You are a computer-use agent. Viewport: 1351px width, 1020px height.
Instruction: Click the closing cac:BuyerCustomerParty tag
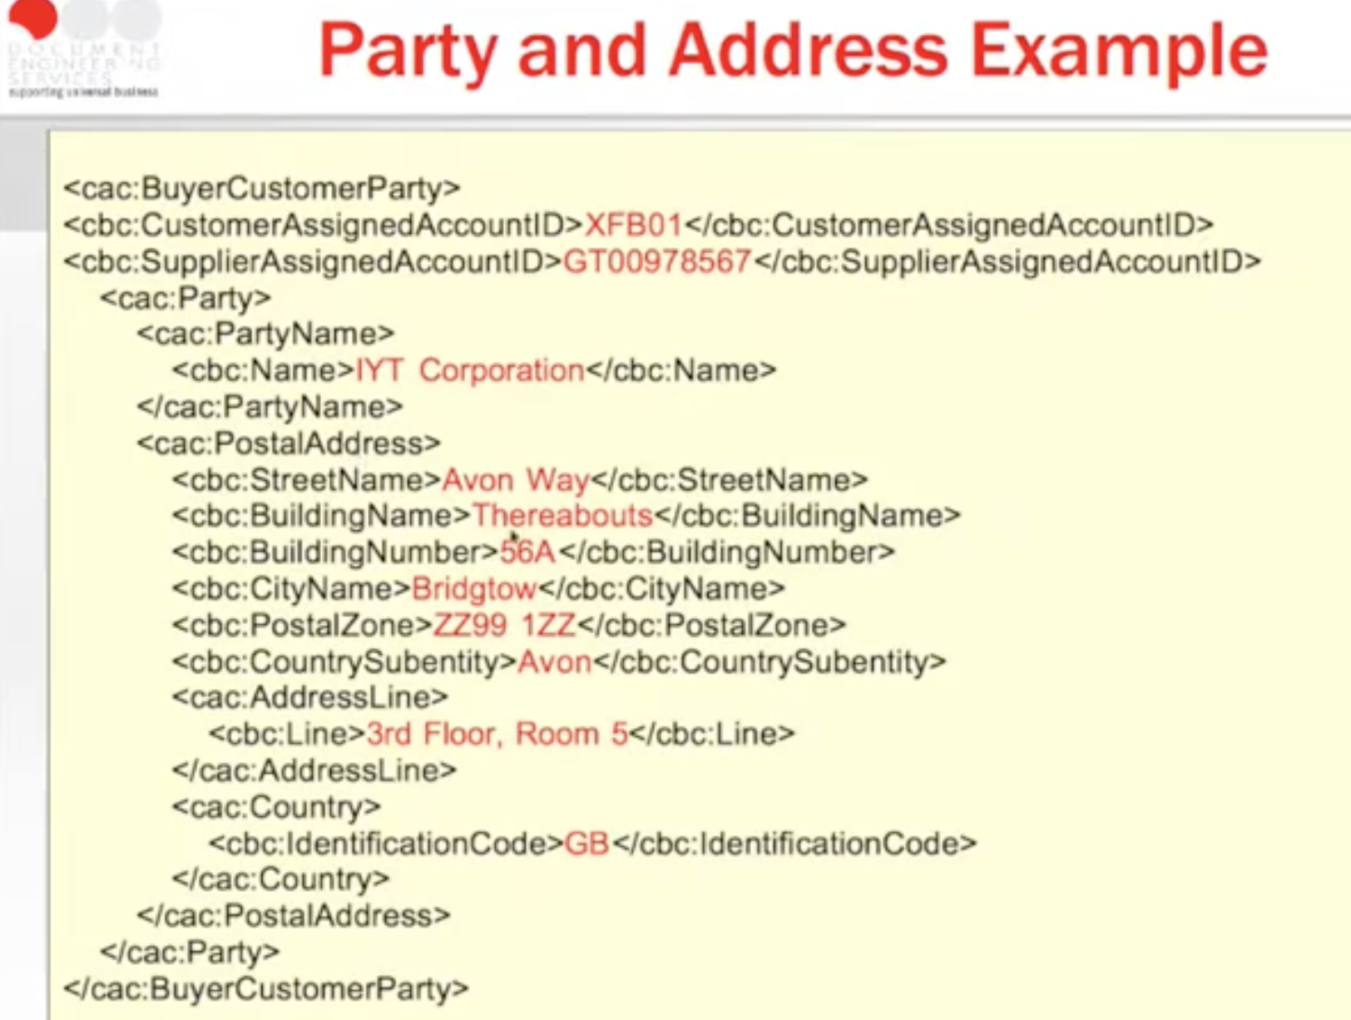[x=266, y=989]
